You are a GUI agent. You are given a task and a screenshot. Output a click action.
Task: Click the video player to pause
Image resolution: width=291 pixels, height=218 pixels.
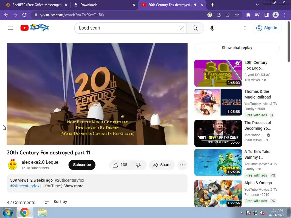click(97, 94)
